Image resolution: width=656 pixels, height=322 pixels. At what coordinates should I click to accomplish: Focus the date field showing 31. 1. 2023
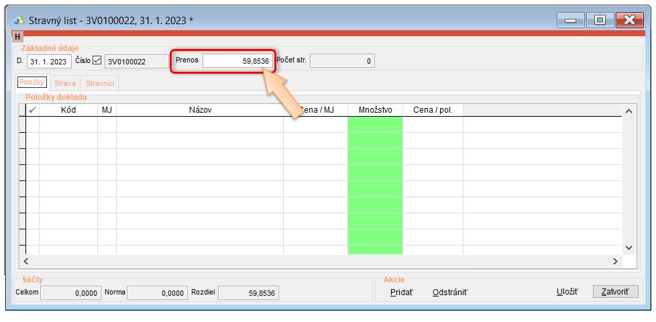(49, 62)
